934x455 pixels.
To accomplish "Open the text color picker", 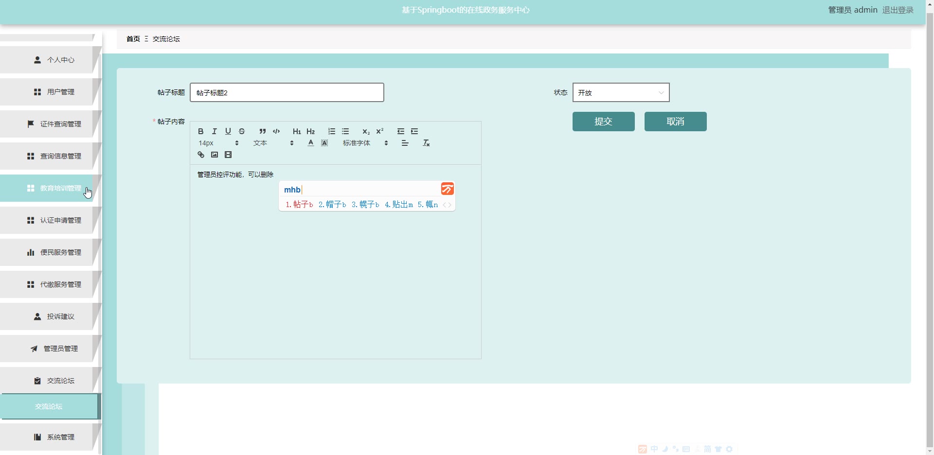I will (x=311, y=143).
